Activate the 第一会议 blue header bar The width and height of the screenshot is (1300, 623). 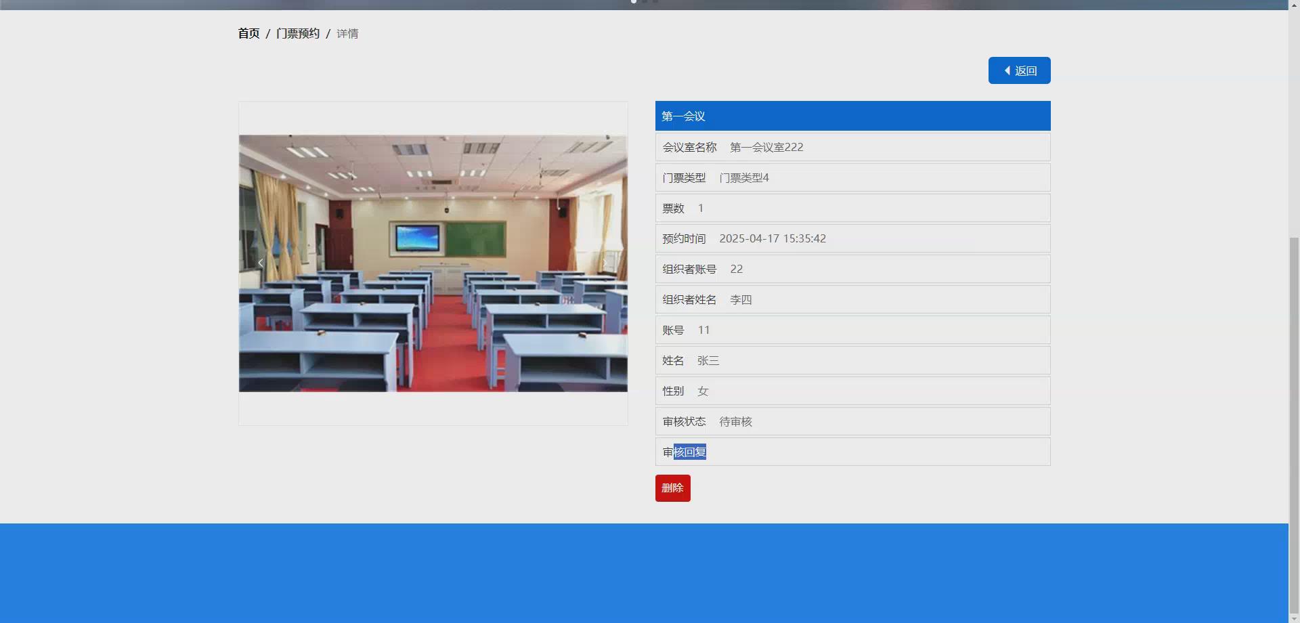click(x=852, y=116)
